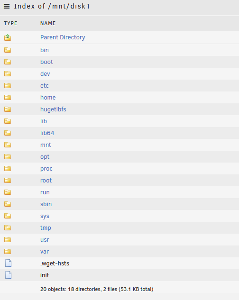239x300 pixels.
Task: Open the proc directory link
Action: pyautogui.click(x=46, y=169)
